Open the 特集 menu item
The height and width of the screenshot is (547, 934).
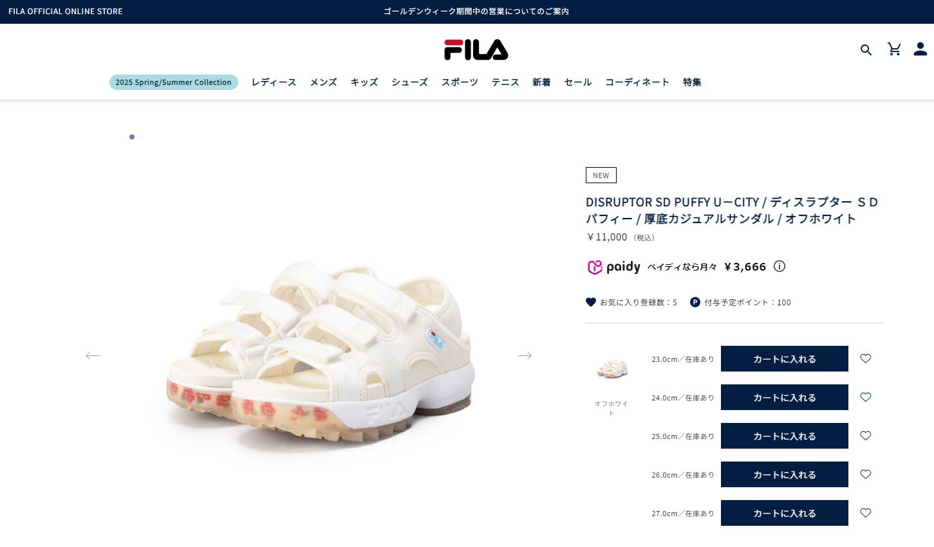(692, 82)
